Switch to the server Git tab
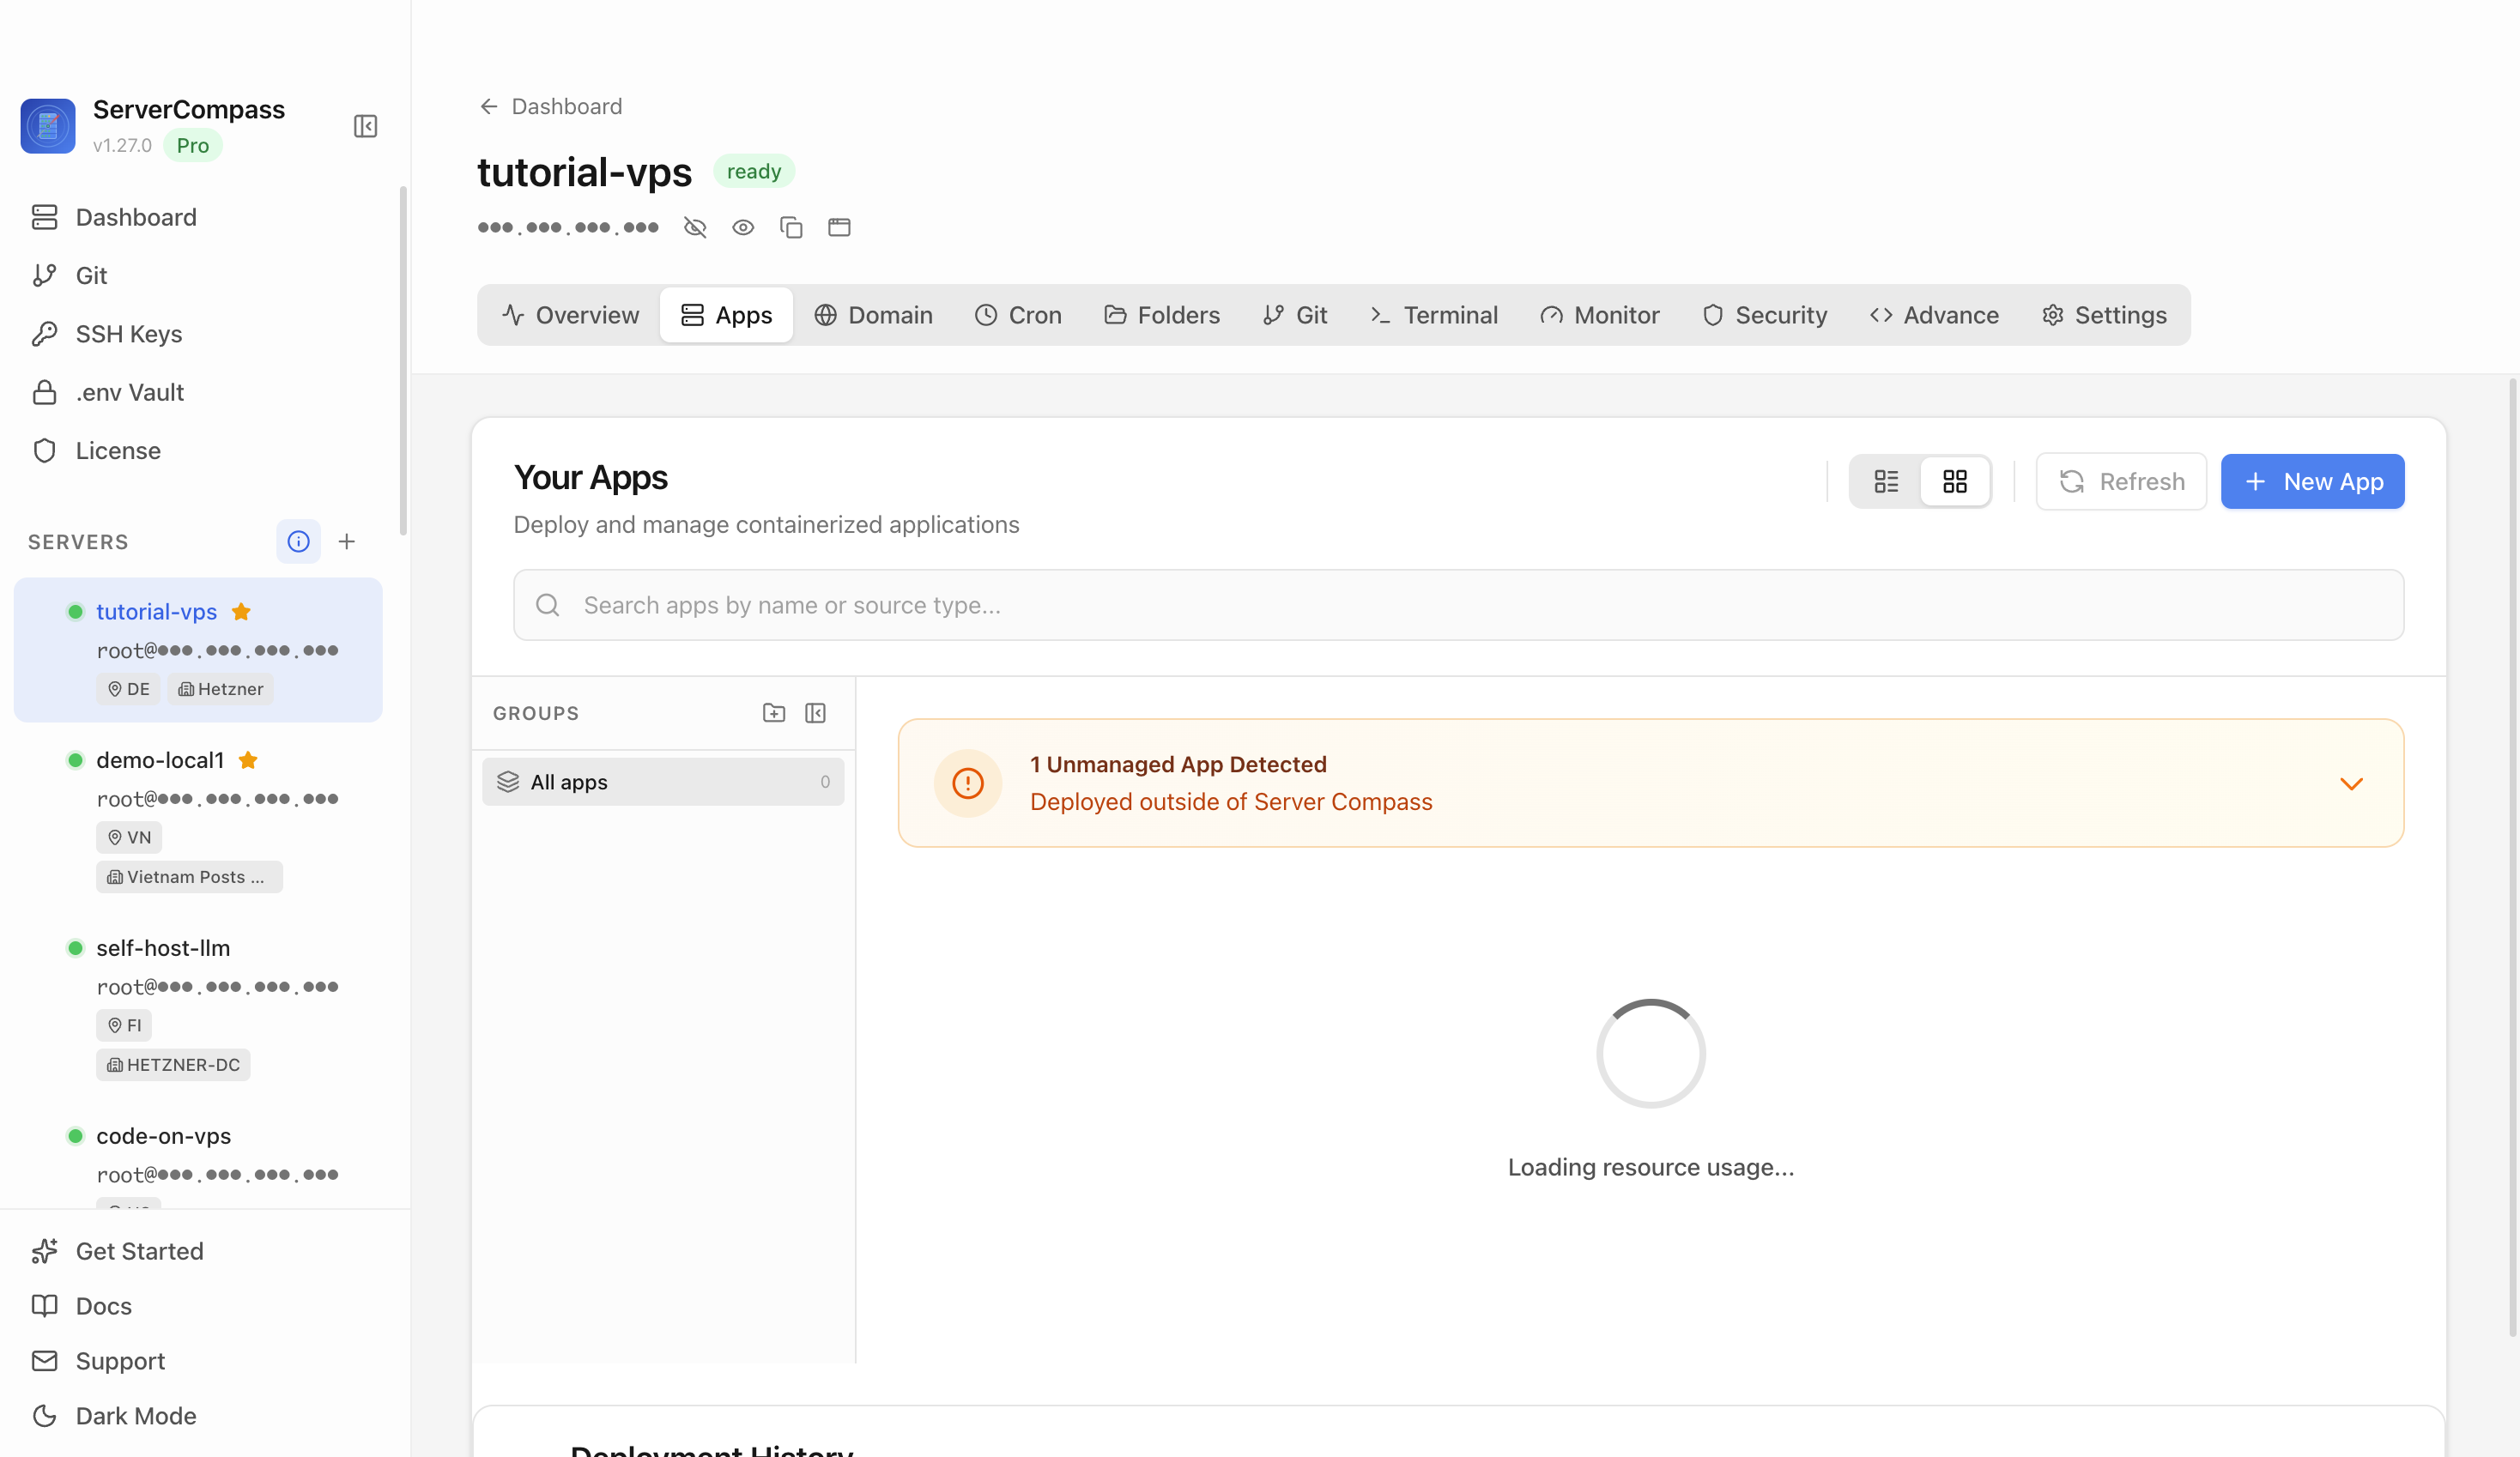The height and width of the screenshot is (1457, 2520). 1295,315
